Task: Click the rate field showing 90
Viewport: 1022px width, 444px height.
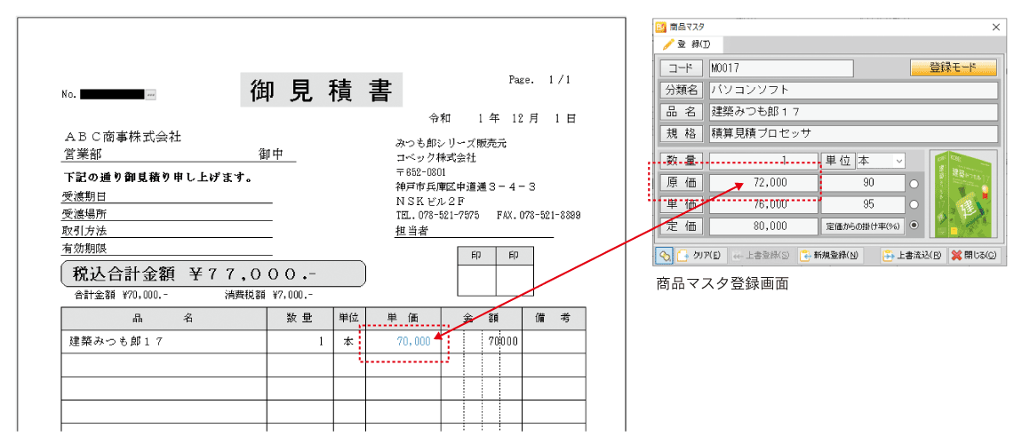Action: [x=863, y=183]
